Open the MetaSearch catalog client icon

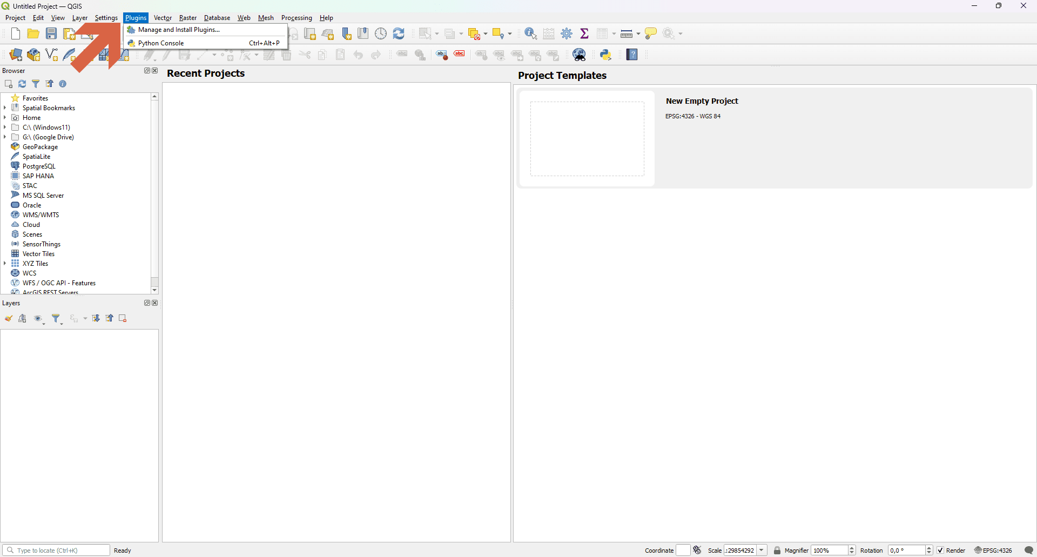(580, 55)
